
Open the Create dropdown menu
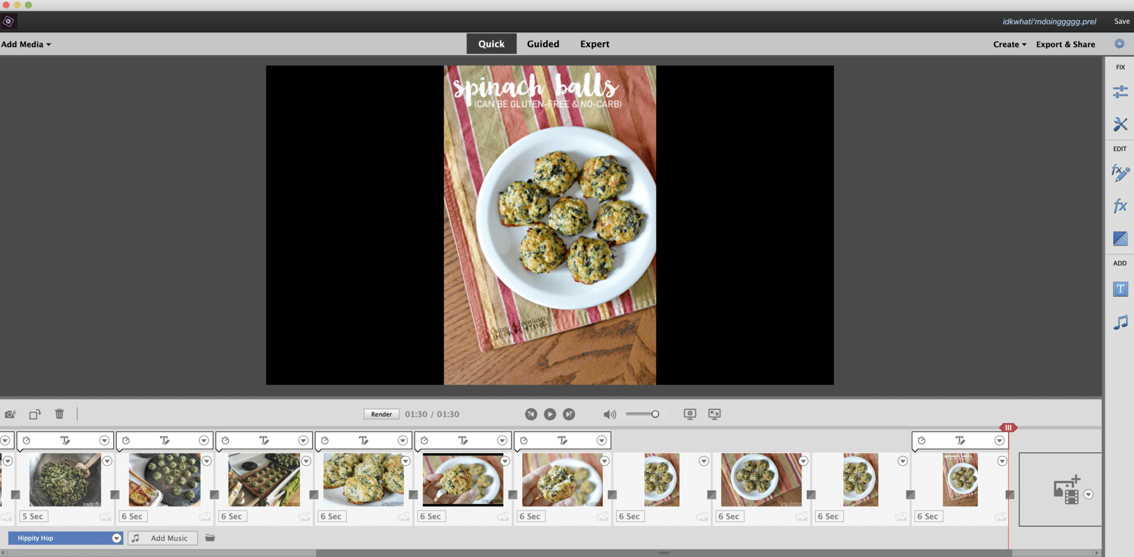pos(1009,44)
